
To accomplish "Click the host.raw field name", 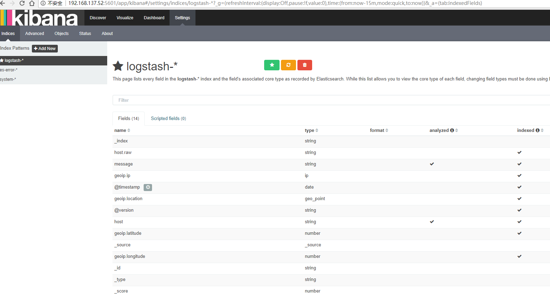I will [123, 153].
